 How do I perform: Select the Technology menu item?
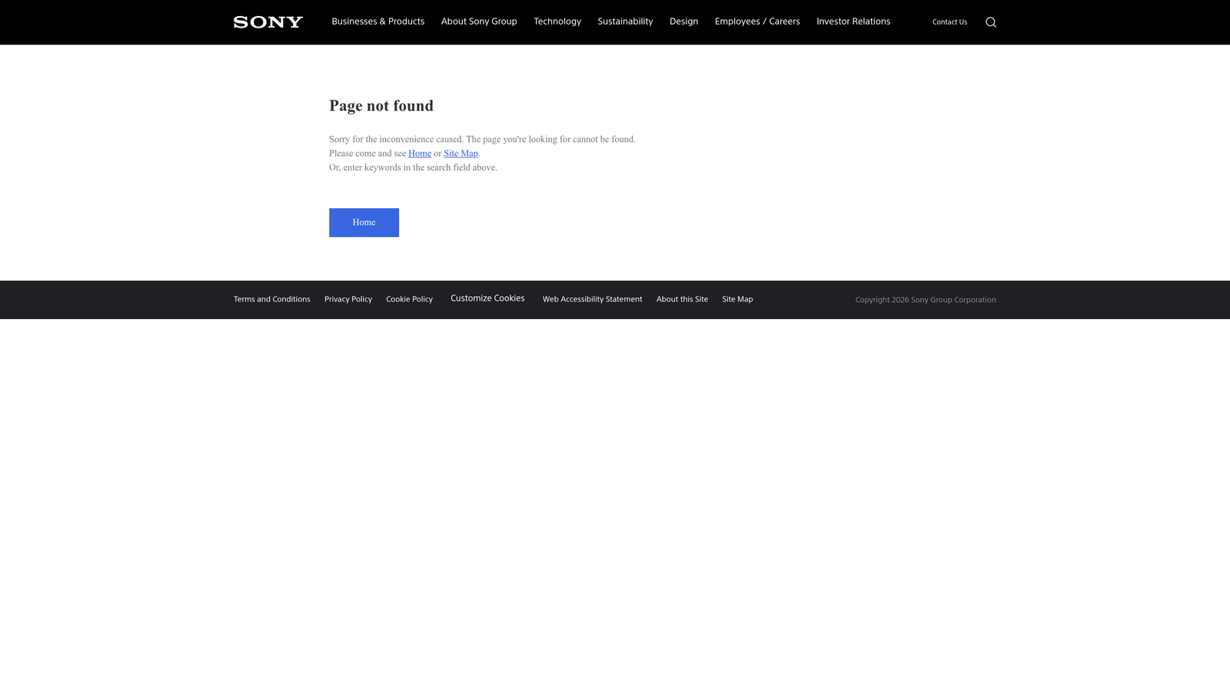557,22
